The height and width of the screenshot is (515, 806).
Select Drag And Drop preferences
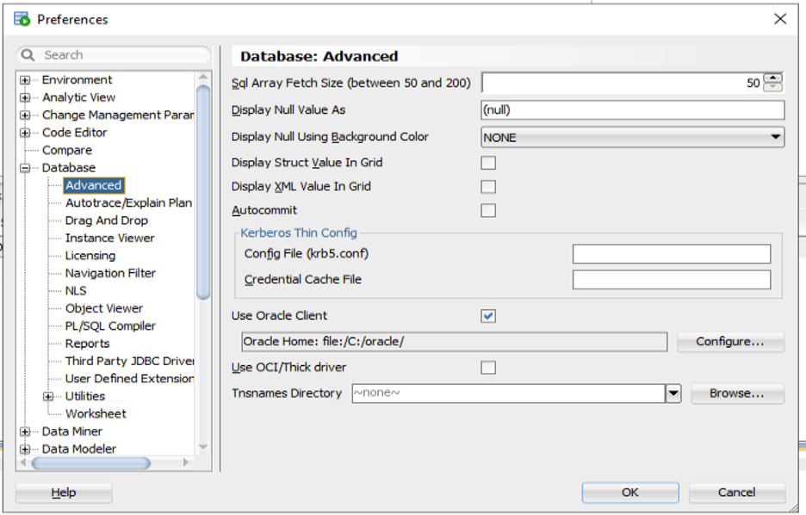point(107,220)
